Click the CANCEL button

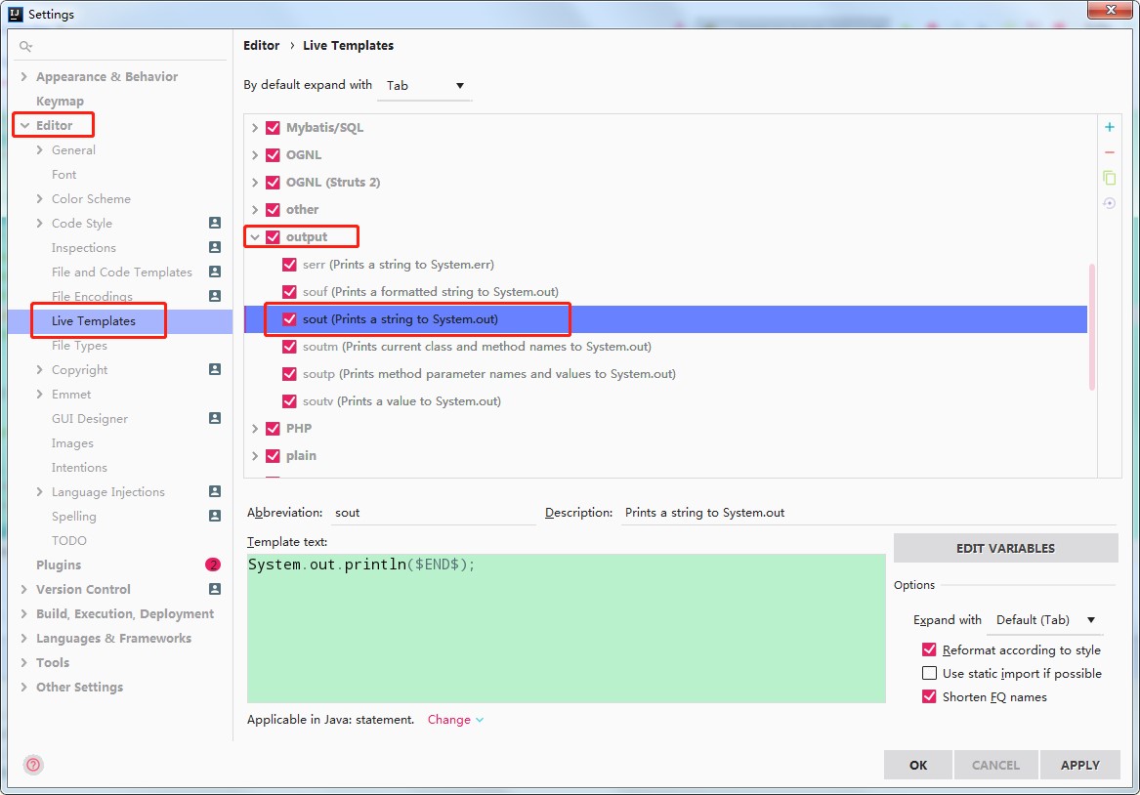995,765
